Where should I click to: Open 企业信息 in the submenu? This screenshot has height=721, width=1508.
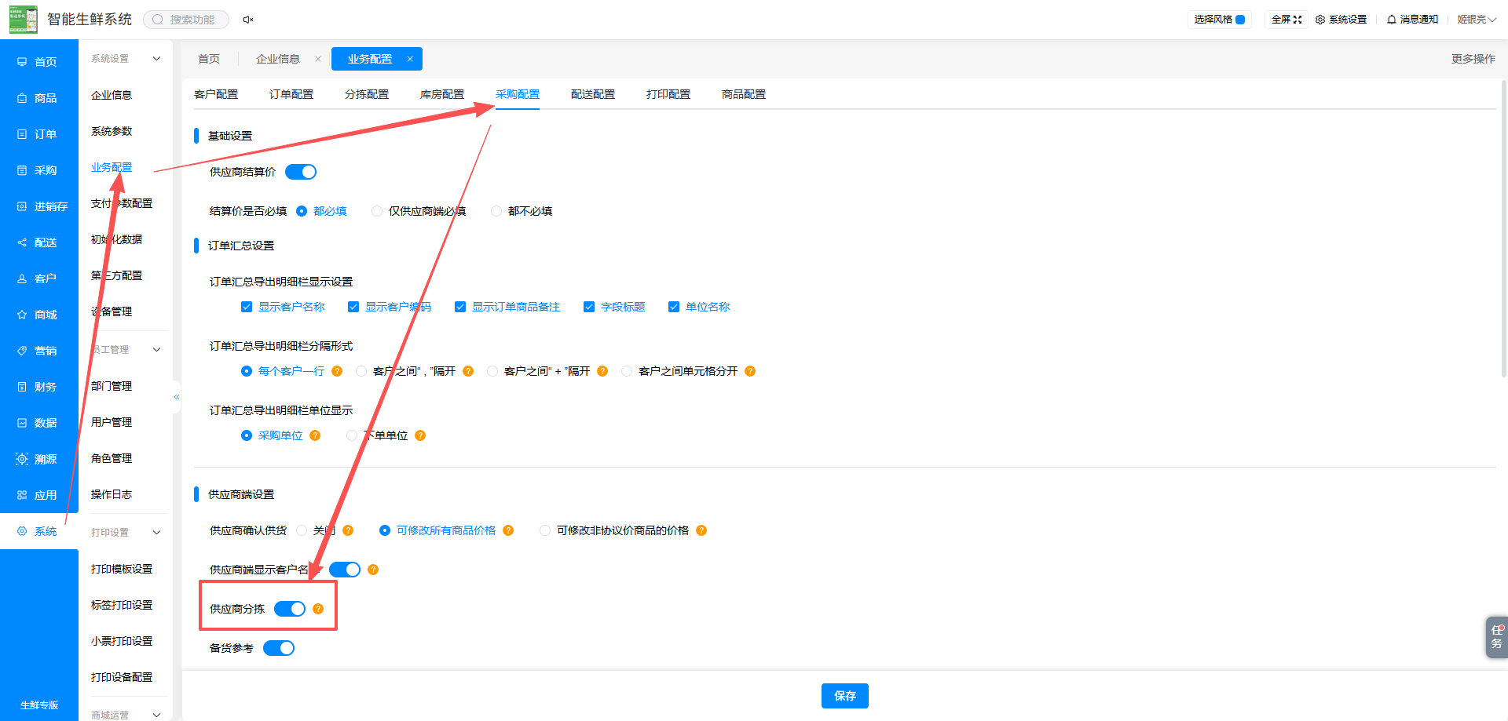[x=112, y=95]
